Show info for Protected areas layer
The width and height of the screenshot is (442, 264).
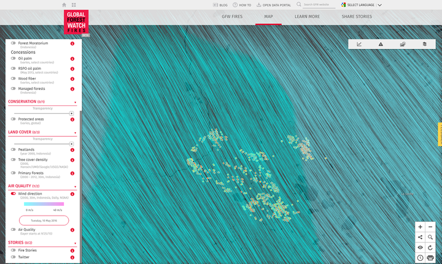click(72, 119)
